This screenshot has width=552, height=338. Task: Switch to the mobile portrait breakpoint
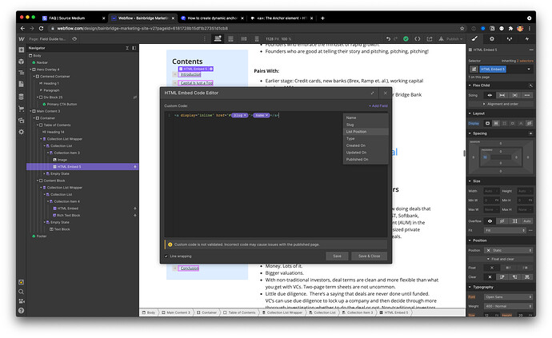pyautogui.click(x=257, y=38)
